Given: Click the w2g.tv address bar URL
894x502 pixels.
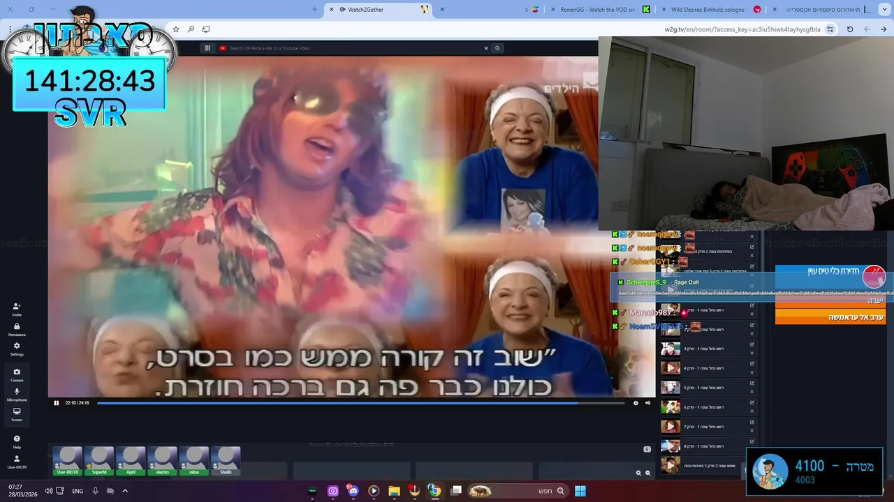Looking at the screenshot, I should [742, 29].
